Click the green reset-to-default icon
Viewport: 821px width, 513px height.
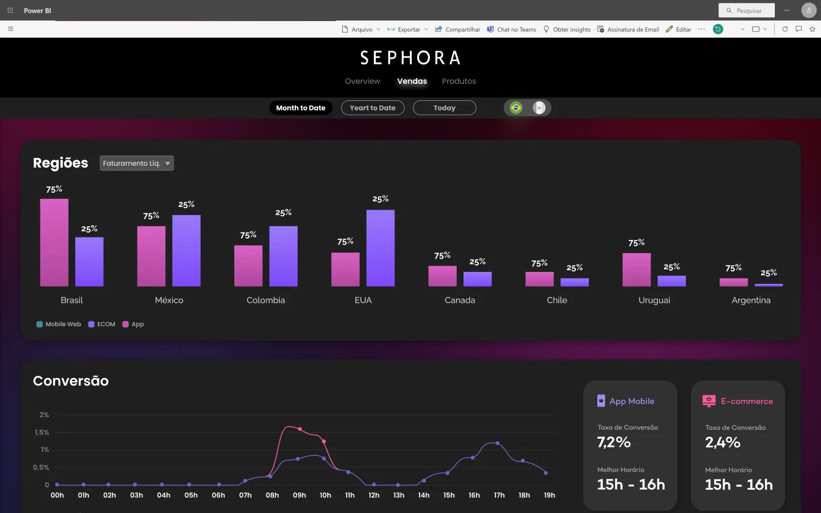point(718,29)
